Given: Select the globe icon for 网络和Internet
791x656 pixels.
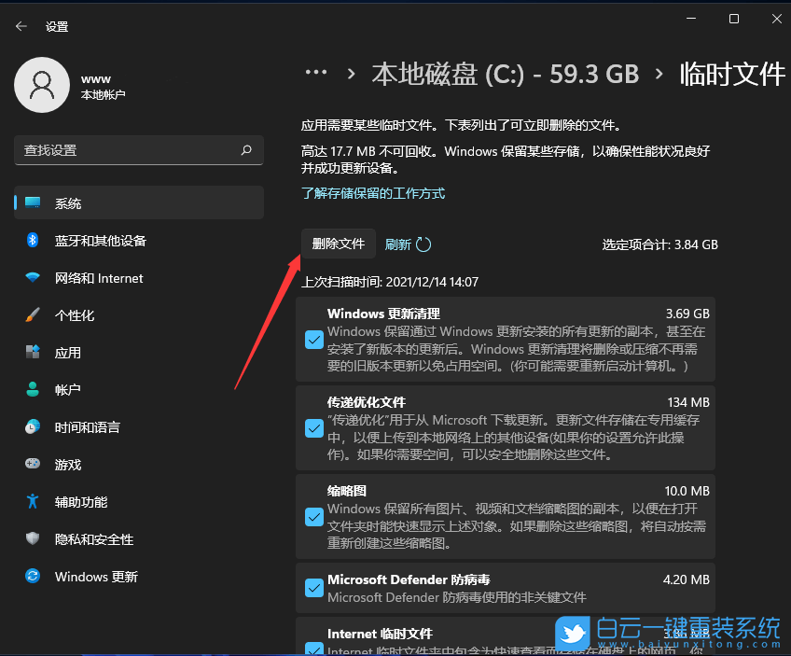Looking at the screenshot, I should pos(35,278).
